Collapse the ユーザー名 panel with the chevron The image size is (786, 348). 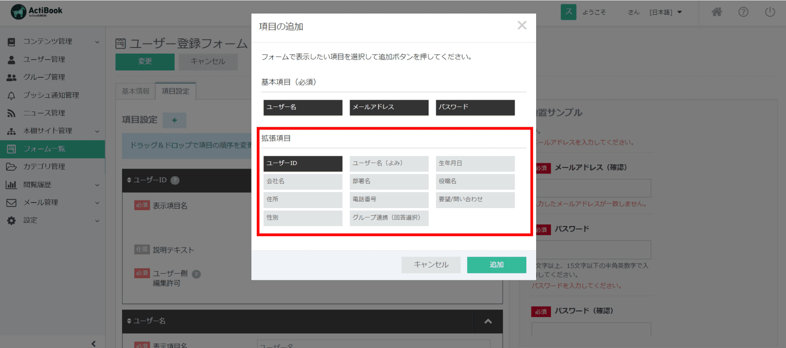(488, 321)
